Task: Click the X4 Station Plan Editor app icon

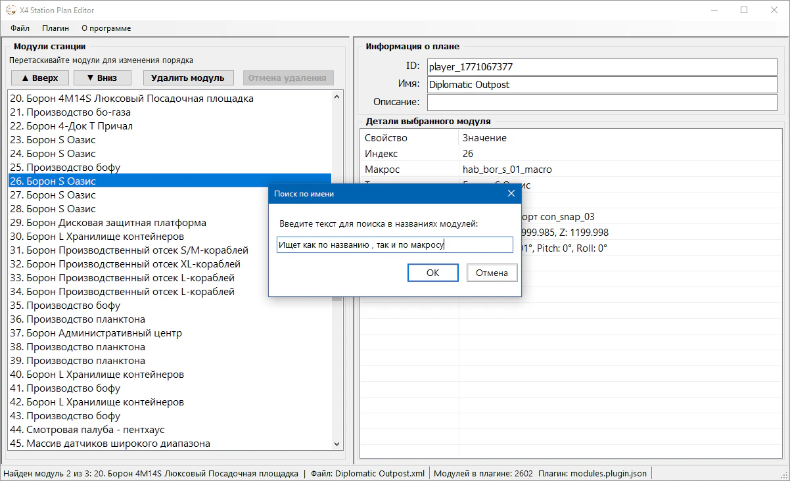Action: click(x=11, y=11)
